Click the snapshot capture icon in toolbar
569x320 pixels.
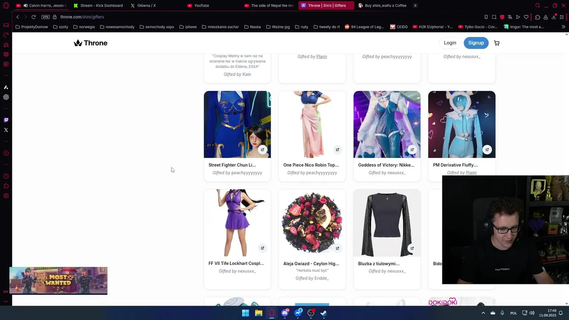coord(494,17)
